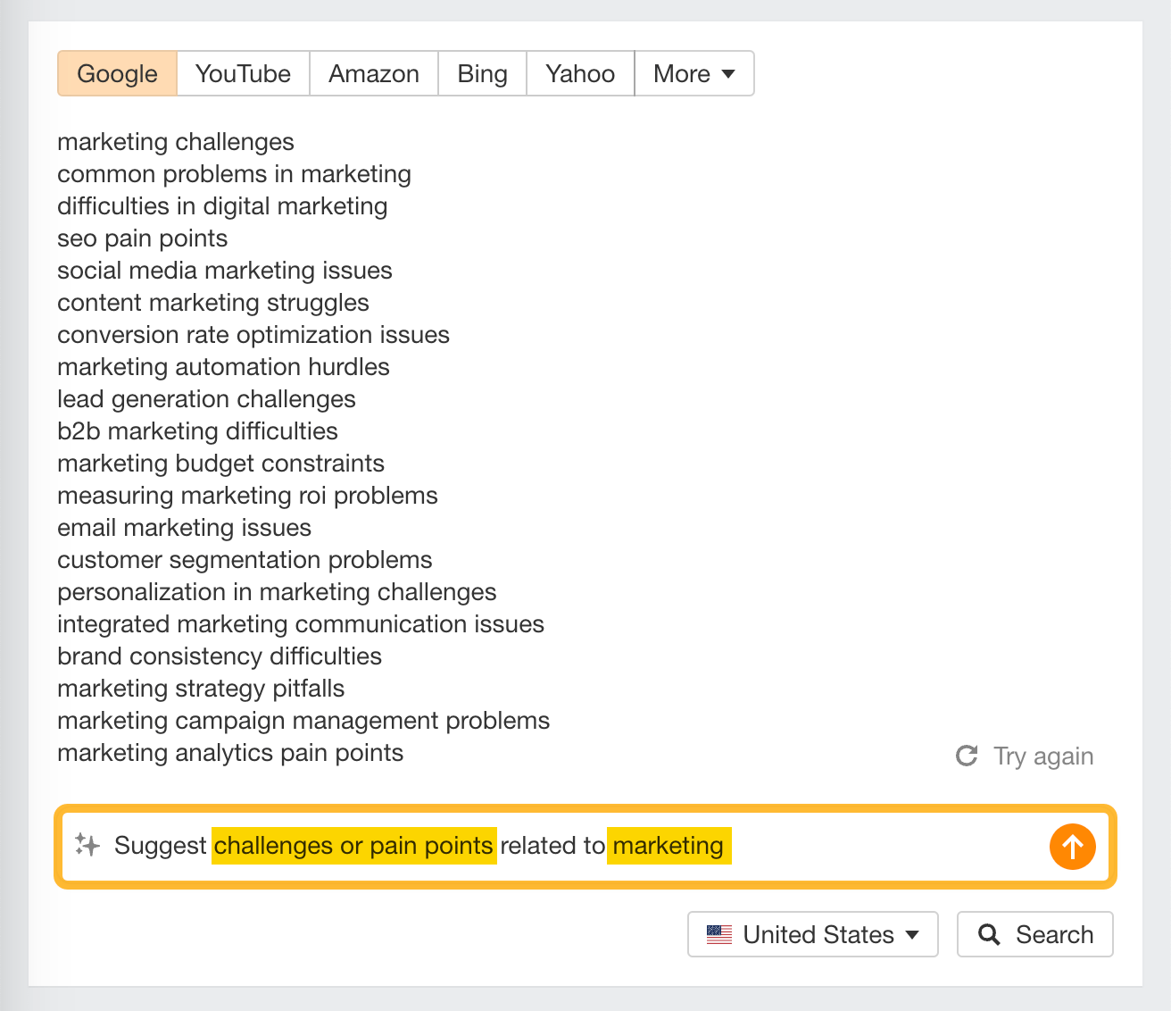Click the chevron on the More tab

727,73
